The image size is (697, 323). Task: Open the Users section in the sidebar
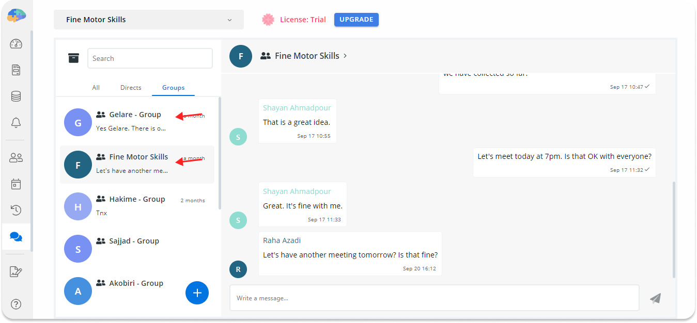click(x=16, y=157)
